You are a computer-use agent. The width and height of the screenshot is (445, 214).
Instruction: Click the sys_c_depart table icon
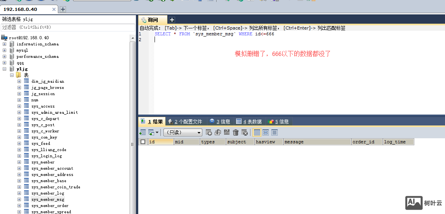coord(26,118)
